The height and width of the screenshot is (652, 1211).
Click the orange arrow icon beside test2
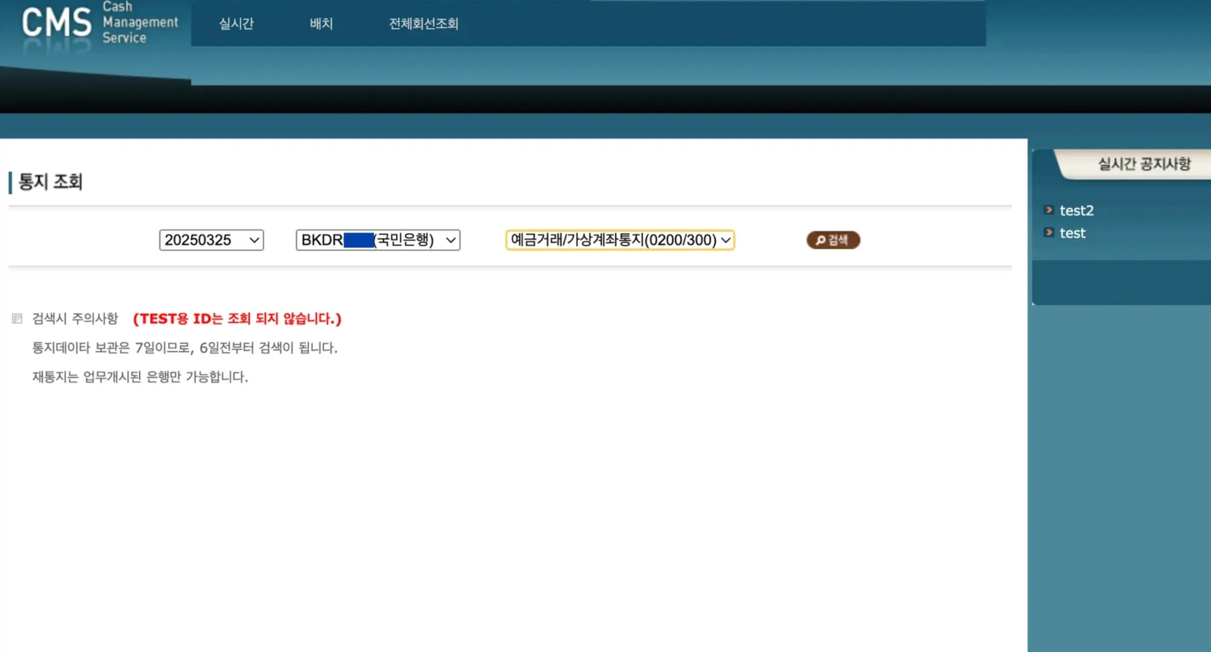[x=1049, y=210]
